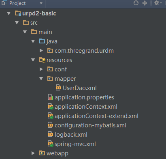This screenshot has height=159, width=166.
Task: Select the spring-mvc.xml file name
Action: click(x=75, y=144)
